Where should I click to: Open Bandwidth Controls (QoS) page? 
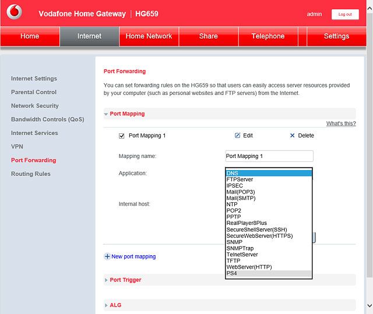(x=48, y=119)
